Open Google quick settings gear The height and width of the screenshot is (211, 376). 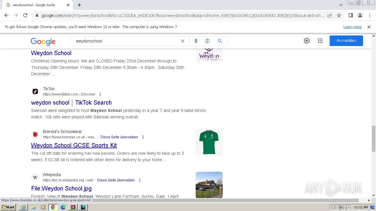(307, 41)
